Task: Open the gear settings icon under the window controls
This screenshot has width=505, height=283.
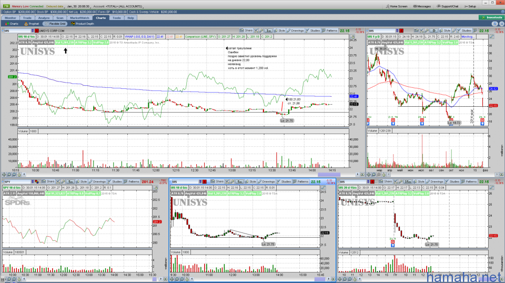Action: 503,12
